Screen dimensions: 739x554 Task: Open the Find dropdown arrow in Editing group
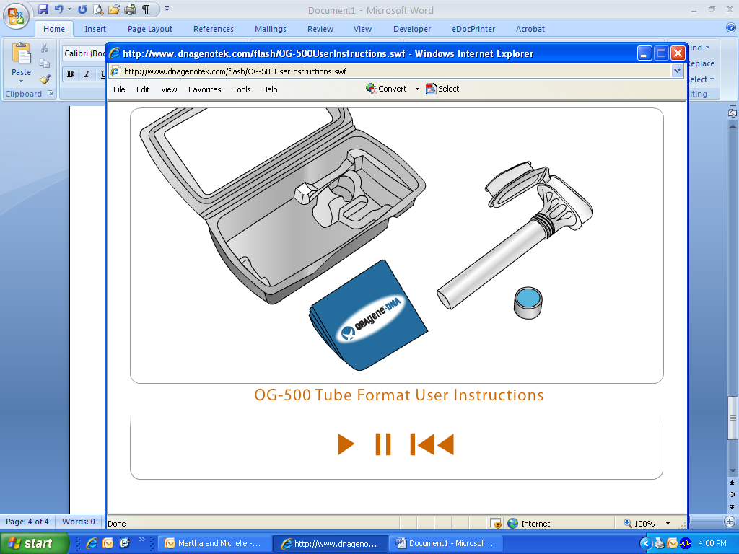(707, 48)
